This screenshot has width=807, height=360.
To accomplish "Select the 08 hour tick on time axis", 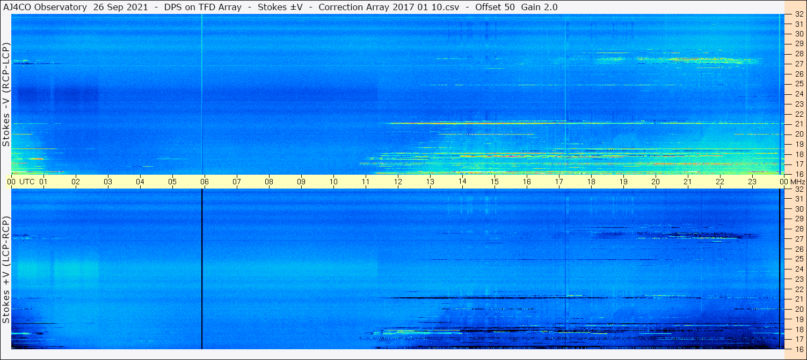I will click(x=269, y=182).
